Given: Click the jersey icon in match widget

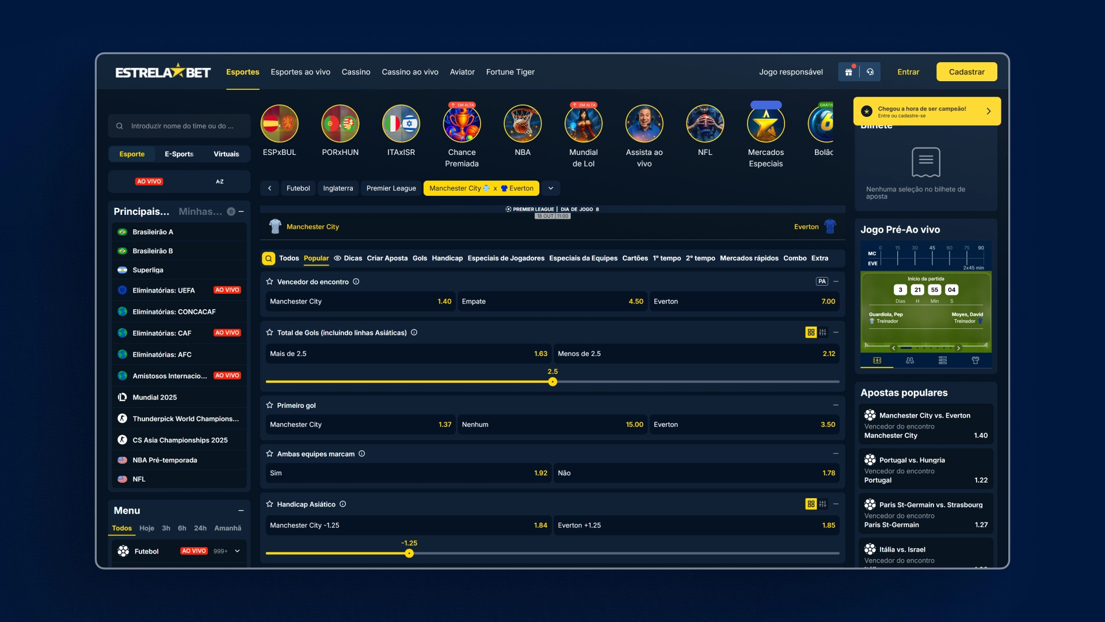Looking at the screenshot, I should pyautogui.click(x=976, y=361).
